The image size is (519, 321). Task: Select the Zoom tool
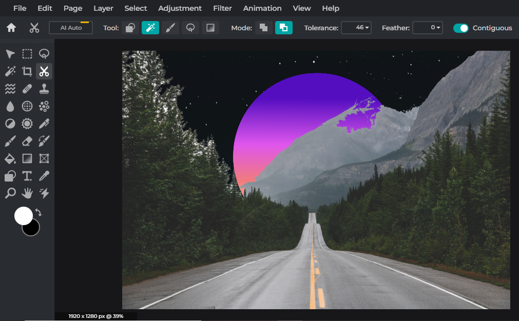pos(10,193)
